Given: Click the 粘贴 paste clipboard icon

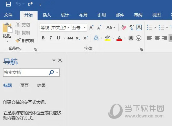Looking at the screenshot, I should click(7, 28).
